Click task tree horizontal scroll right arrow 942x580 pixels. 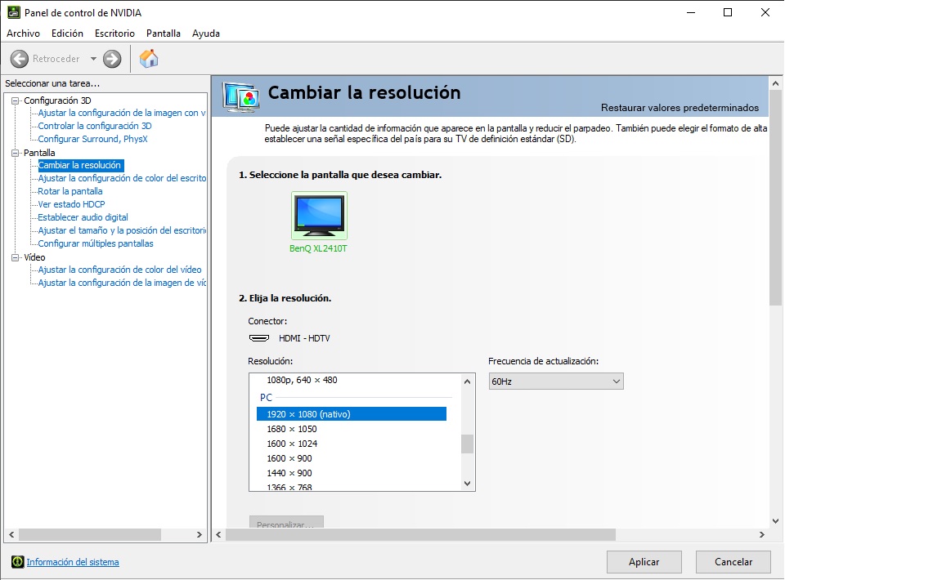click(x=200, y=534)
